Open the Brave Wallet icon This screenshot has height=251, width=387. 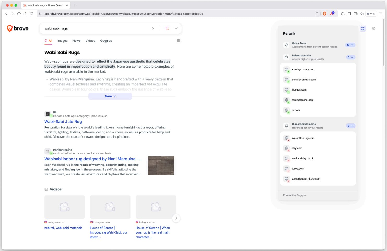(356, 14)
